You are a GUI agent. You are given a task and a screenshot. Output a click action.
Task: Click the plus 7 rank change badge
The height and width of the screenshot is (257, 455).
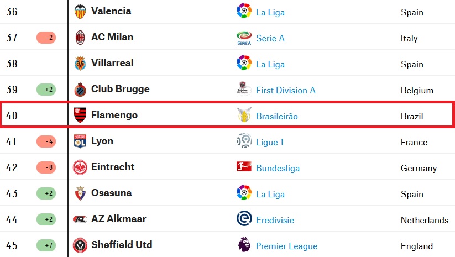click(x=46, y=245)
